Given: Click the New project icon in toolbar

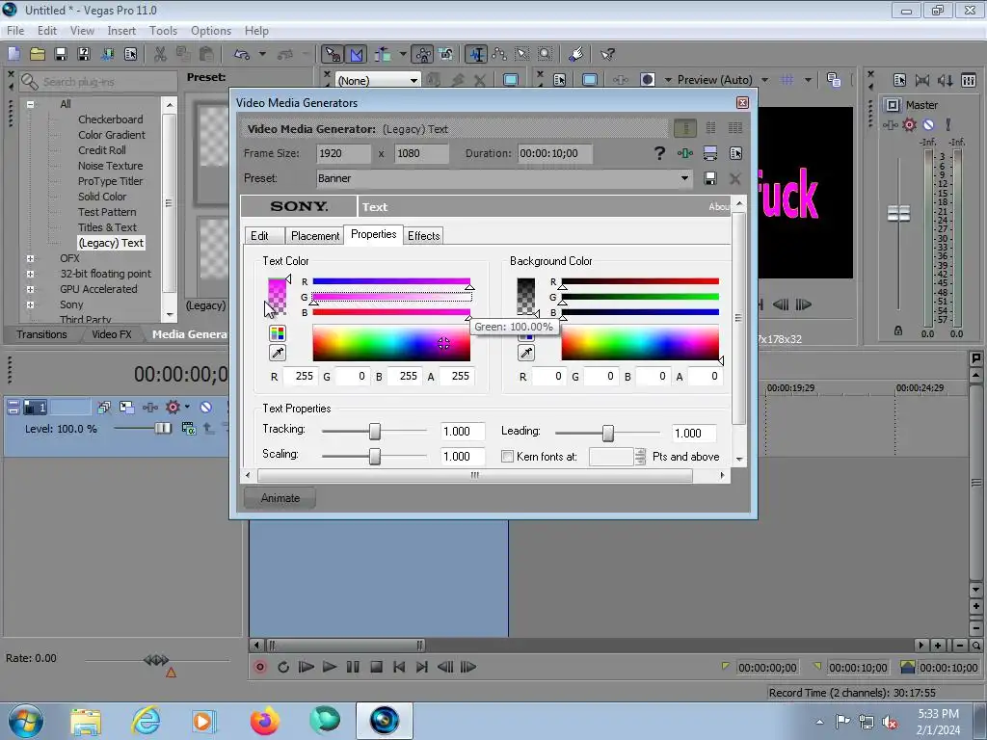Looking at the screenshot, I should (13, 54).
